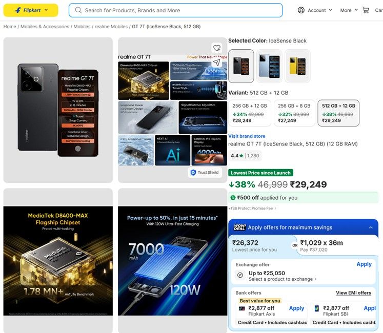Open 7000 mAh 120W charging image

pos(172,261)
